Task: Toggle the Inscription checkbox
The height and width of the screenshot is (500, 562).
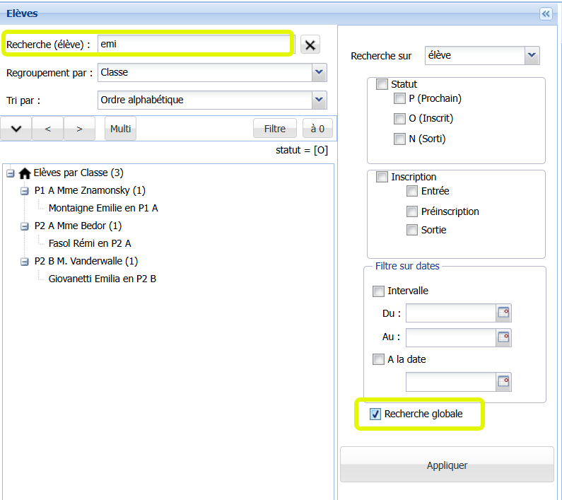Action: [382, 177]
